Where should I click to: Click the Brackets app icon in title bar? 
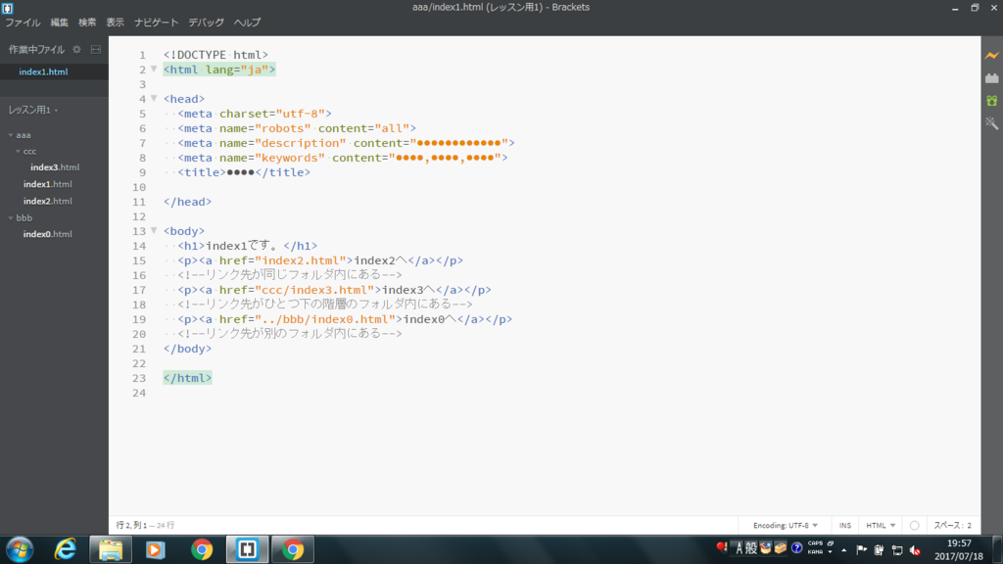pyautogui.click(x=7, y=8)
